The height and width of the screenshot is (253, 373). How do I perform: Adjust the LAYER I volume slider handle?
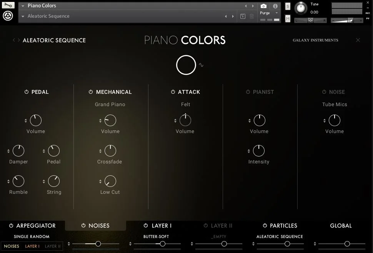(x=163, y=244)
